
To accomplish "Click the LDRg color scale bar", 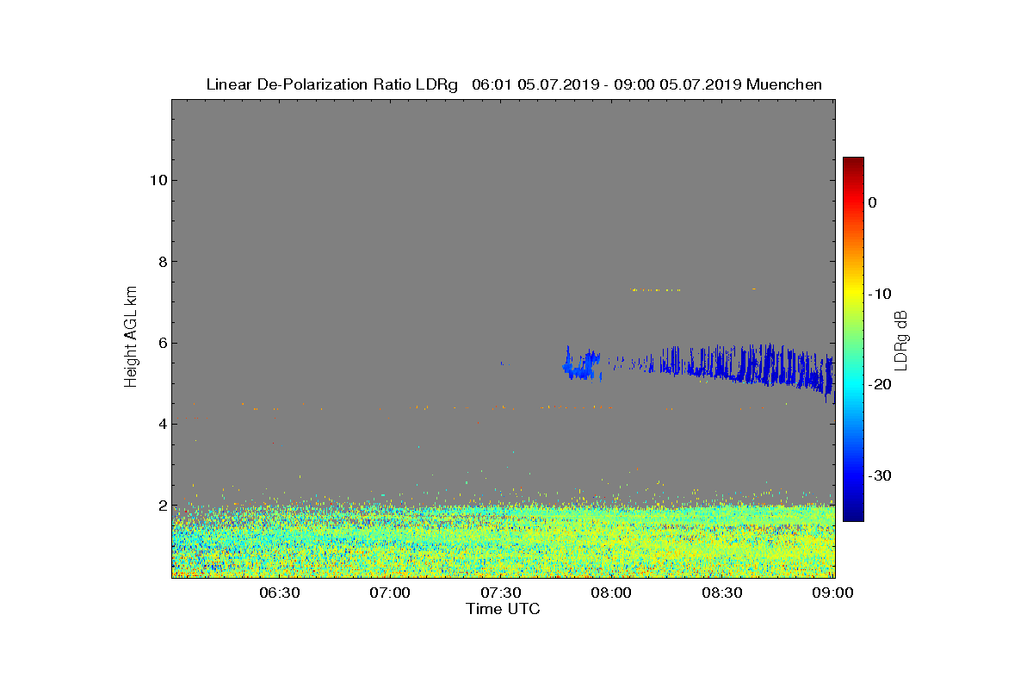I will pos(853,339).
